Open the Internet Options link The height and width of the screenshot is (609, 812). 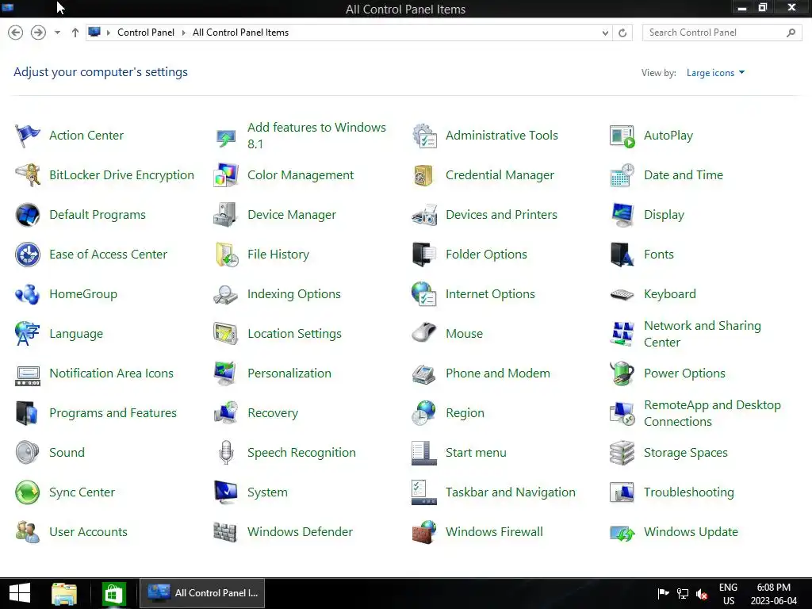coord(490,294)
